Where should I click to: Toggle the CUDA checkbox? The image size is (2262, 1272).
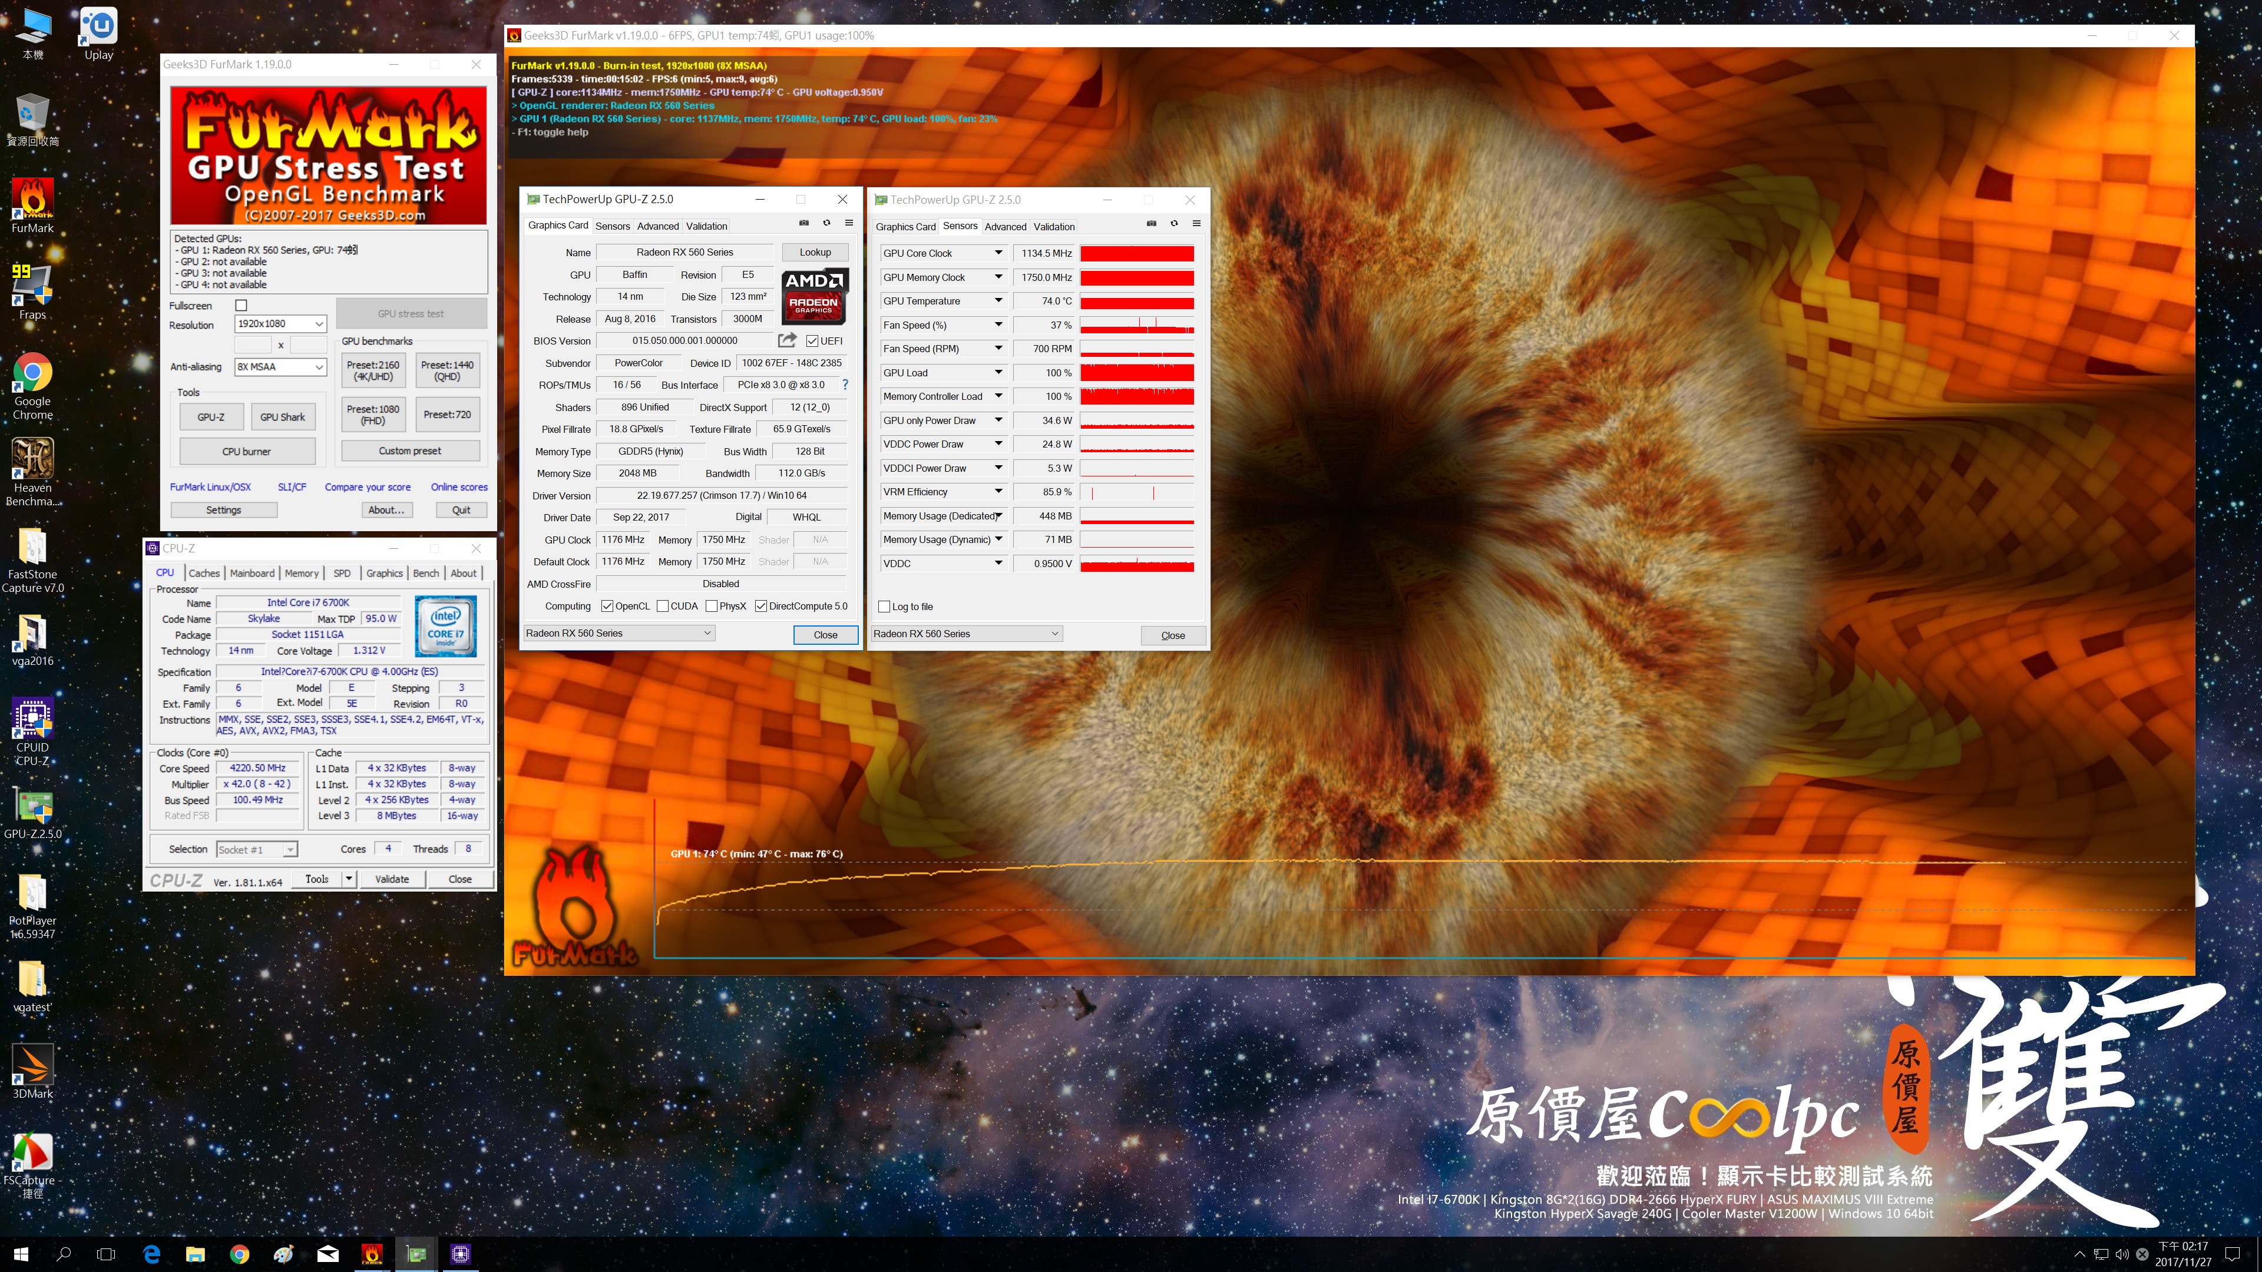[x=663, y=606]
